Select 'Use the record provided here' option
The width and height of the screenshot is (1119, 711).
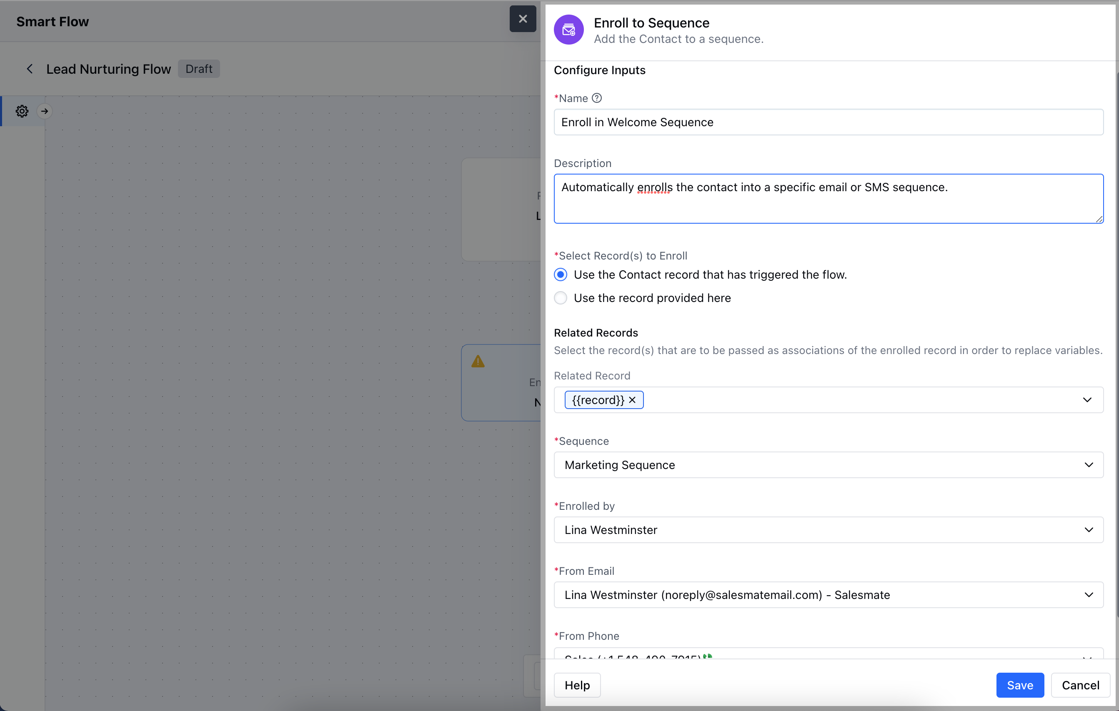coord(561,298)
